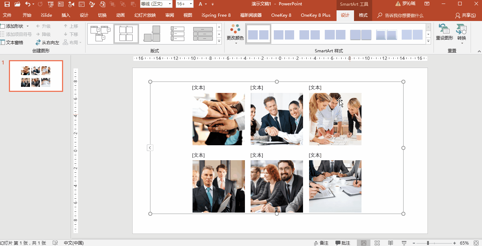
Task: Switch to 插入 Insert tab
Action: 66,15
